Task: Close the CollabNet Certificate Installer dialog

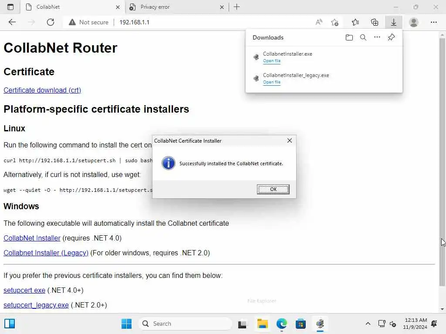Action: (290, 140)
